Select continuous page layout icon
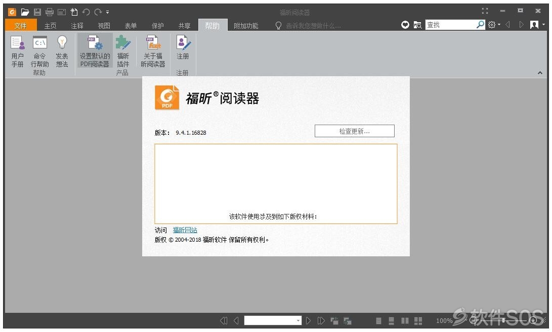552x332 pixels. (392, 321)
